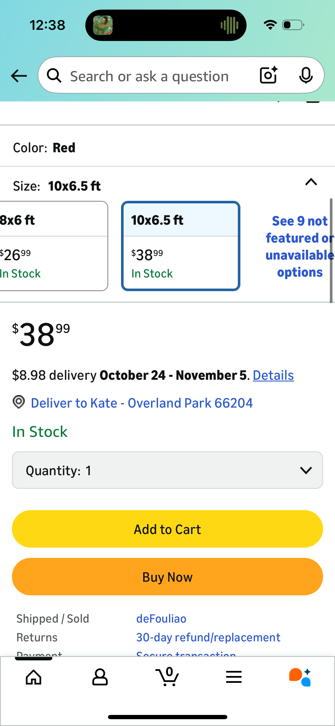This screenshot has width=335, height=726.
Task: Open the shopping cart icon
Action: 167,677
